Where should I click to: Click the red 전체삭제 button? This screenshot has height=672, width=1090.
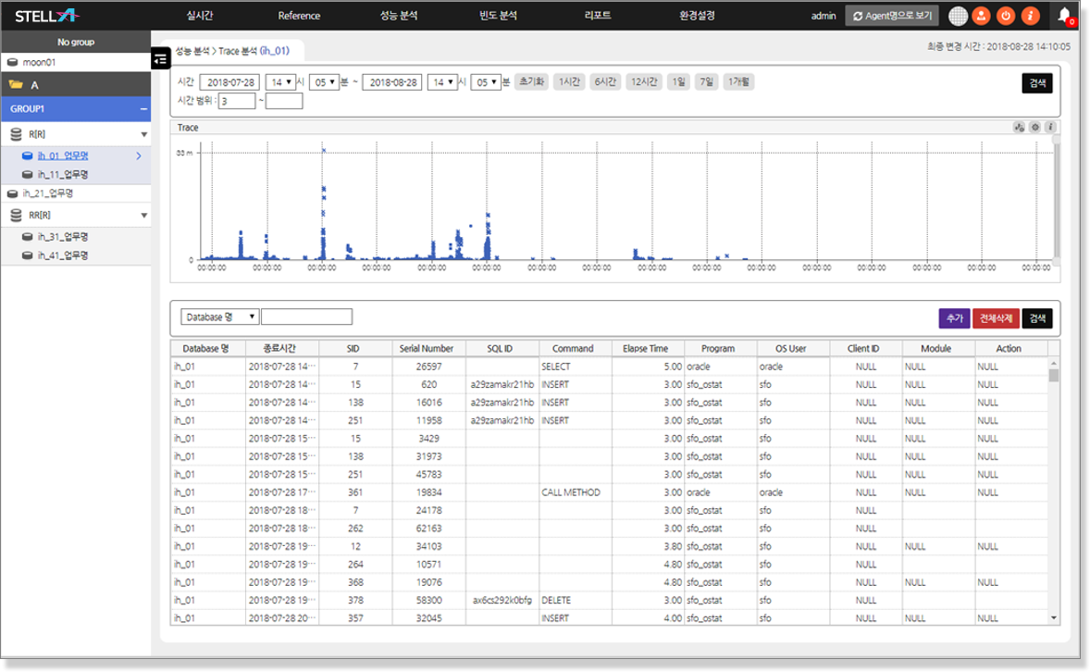point(997,318)
